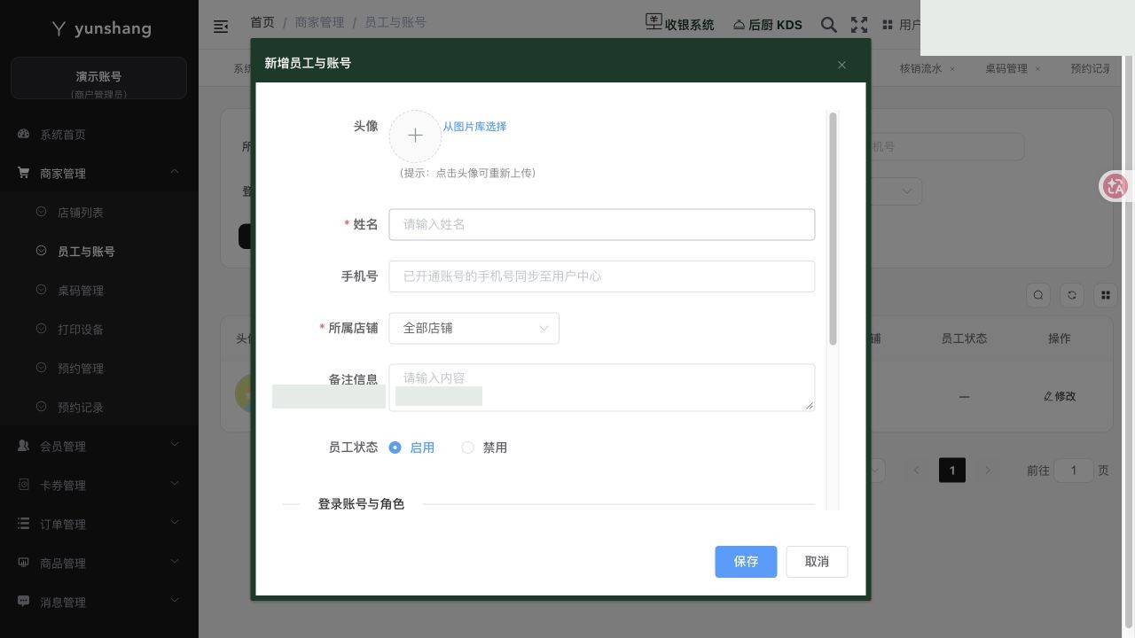1135x638 pixels.
Task: Open the 收银系统 cashier system
Action: coord(679,24)
